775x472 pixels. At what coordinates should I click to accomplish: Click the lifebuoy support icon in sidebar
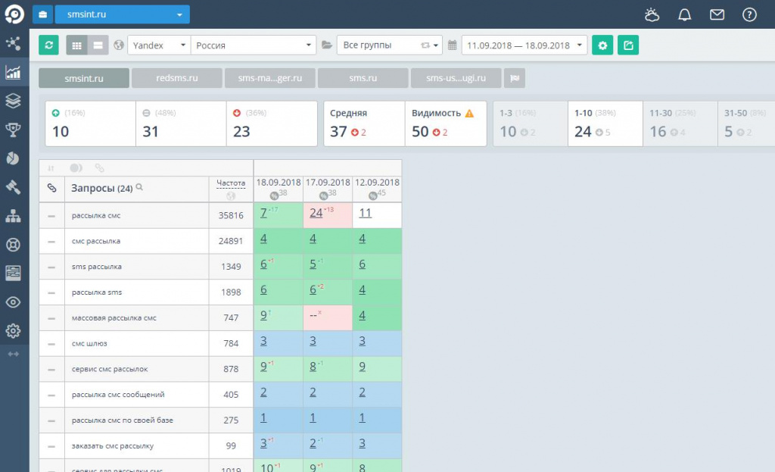[x=14, y=245]
